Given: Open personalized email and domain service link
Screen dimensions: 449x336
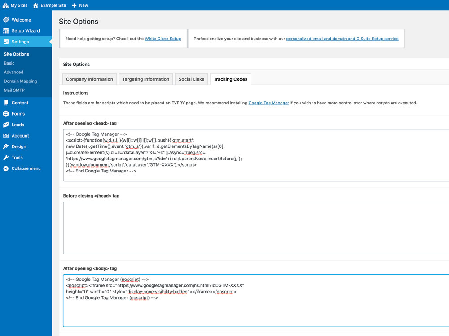Looking at the screenshot, I should 342,39.
